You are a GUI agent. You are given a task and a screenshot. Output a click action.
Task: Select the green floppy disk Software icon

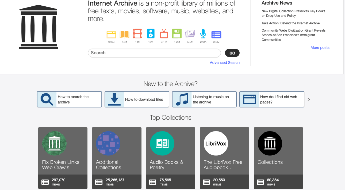tap(177, 34)
